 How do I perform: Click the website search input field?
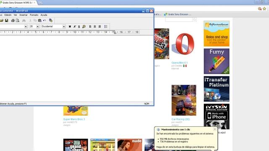click(179, 20)
